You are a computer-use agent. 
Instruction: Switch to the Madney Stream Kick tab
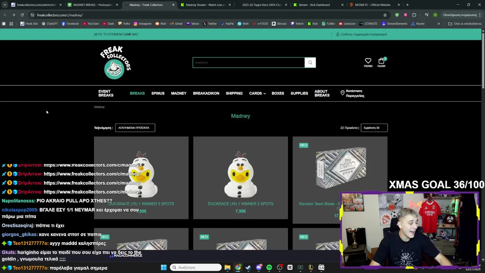(205, 5)
